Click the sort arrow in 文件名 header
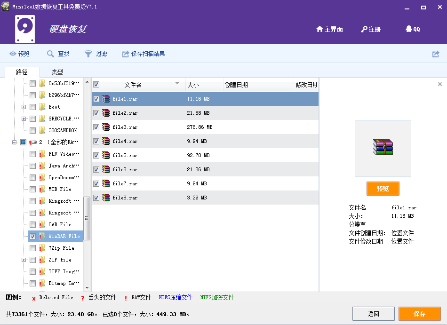447x325 pixels. point(177,83)
